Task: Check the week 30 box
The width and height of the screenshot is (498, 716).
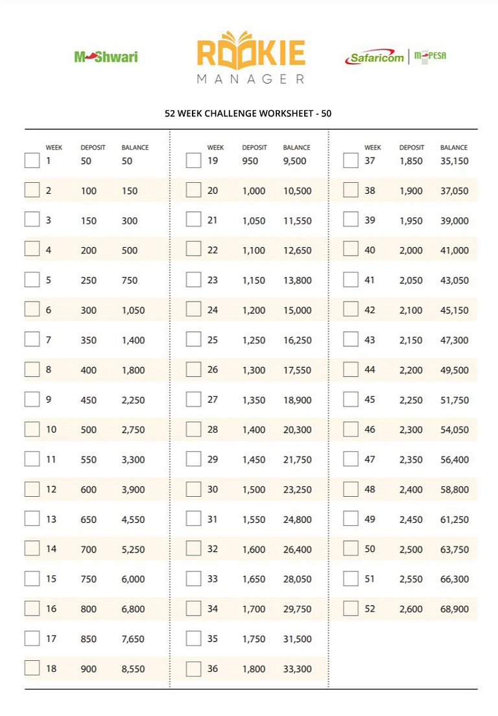Action: (193, 489)
